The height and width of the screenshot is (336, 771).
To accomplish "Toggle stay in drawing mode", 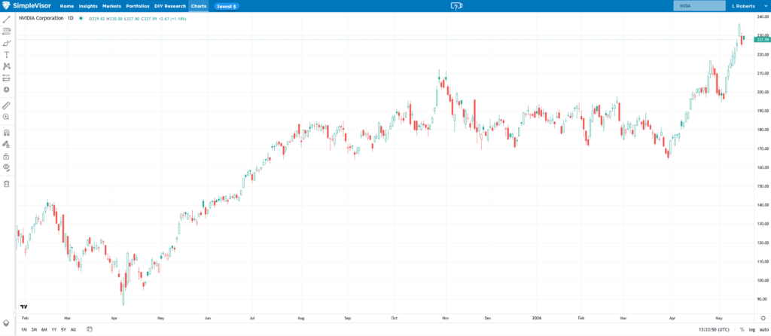I will pyautogui.click(x=6, y=144).
